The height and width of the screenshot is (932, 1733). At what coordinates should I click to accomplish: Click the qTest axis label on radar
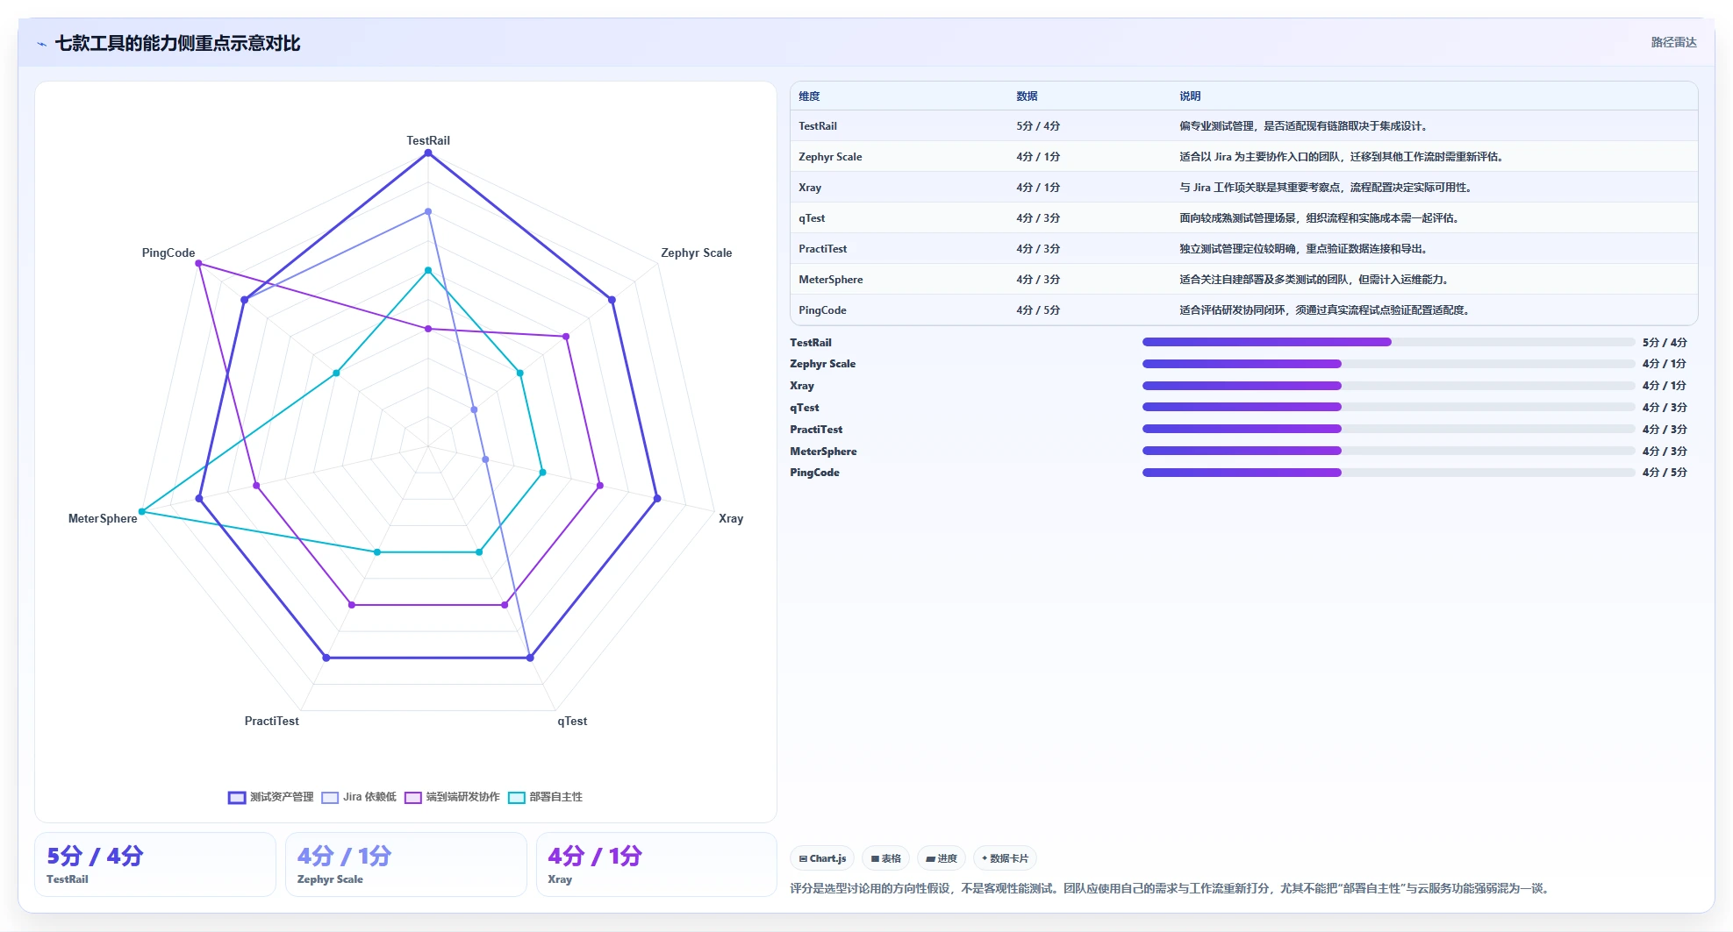572,721
